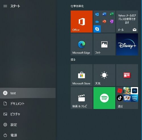Open Skype tile
Image resolution: width=142 pixels, height=140 pixels.
pos(97,29)
